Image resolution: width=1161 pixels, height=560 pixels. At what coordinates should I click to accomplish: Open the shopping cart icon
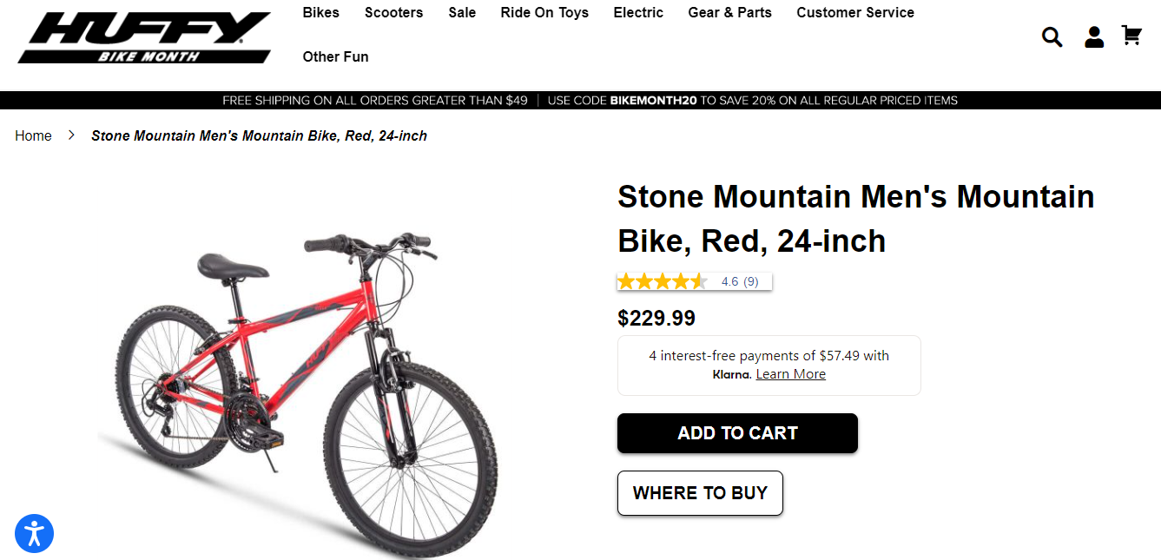click(x=1131, y=36)
